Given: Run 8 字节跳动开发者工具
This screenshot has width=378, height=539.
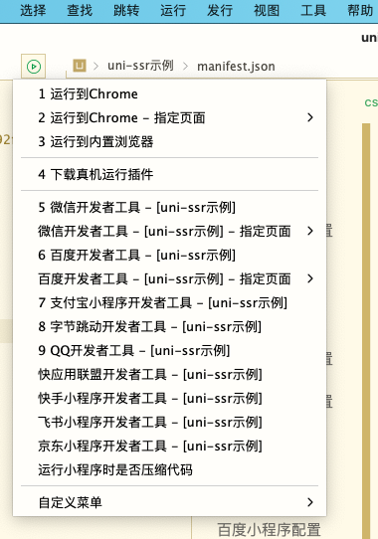Looking at the screenshot, I should (169, 326).
